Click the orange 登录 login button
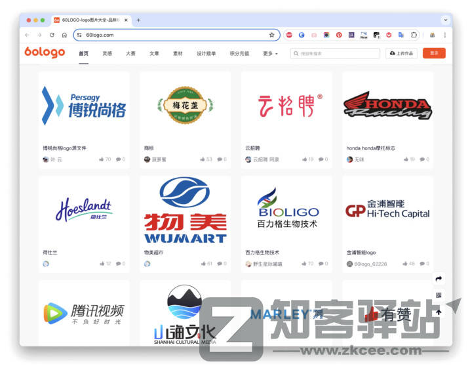472x372 pixels. (434, 53)
